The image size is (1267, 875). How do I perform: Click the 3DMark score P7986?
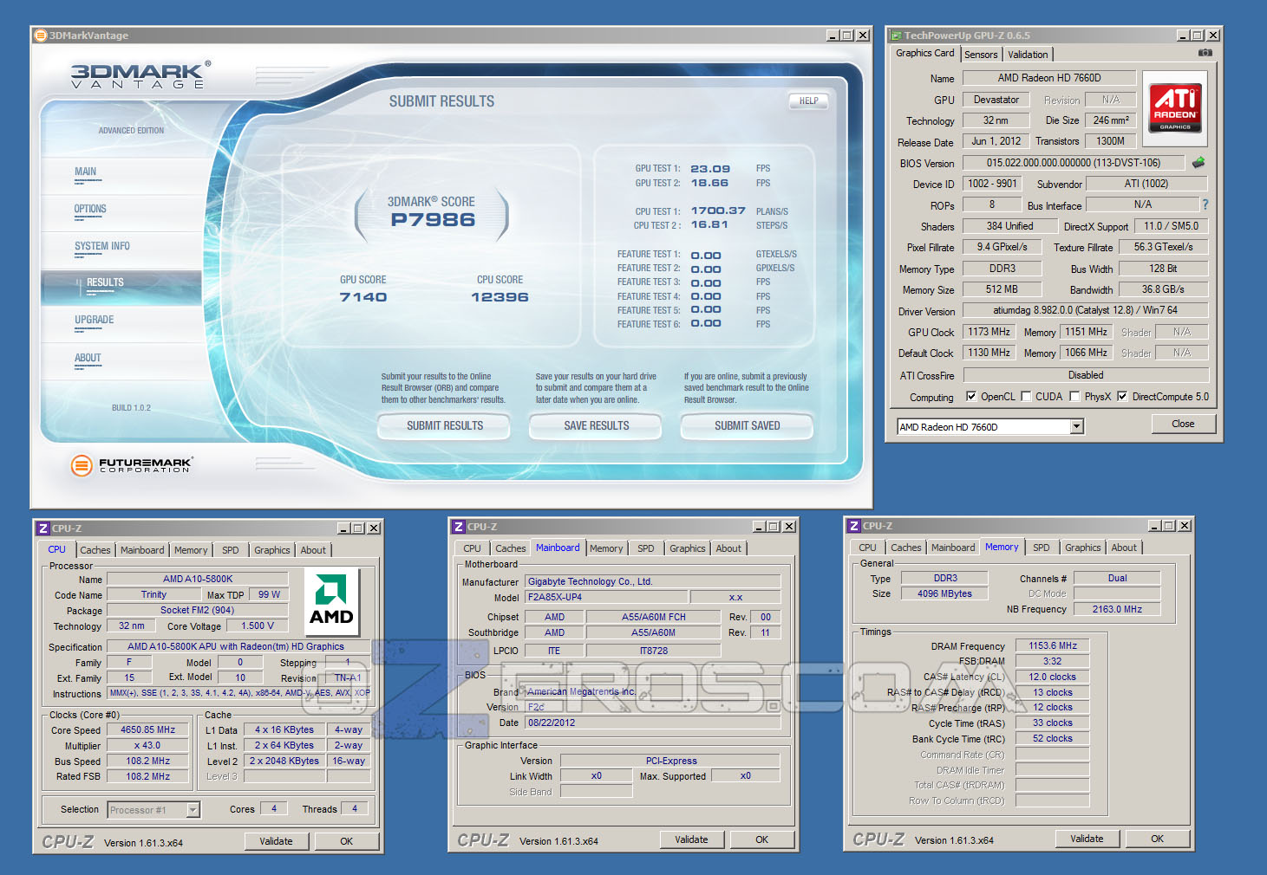pos(433,220)
